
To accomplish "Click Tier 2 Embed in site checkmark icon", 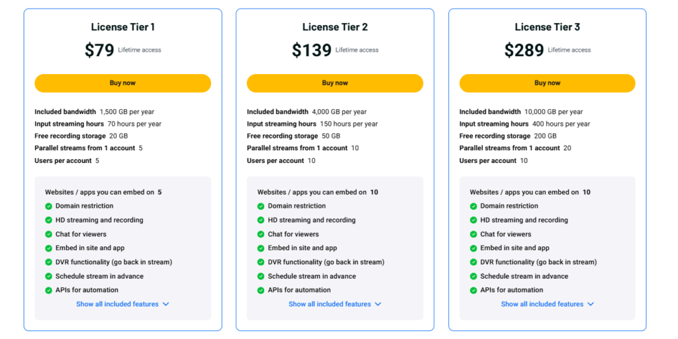I will tap(261, 248).
